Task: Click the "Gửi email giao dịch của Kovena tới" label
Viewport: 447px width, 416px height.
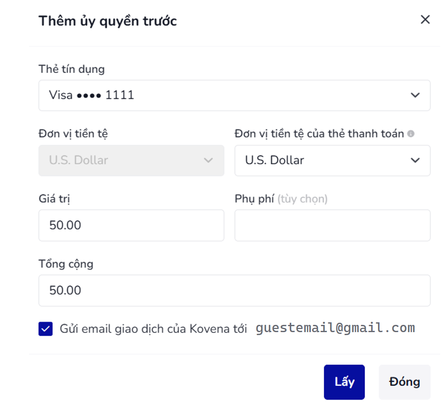Action: [x=153, y=329]
